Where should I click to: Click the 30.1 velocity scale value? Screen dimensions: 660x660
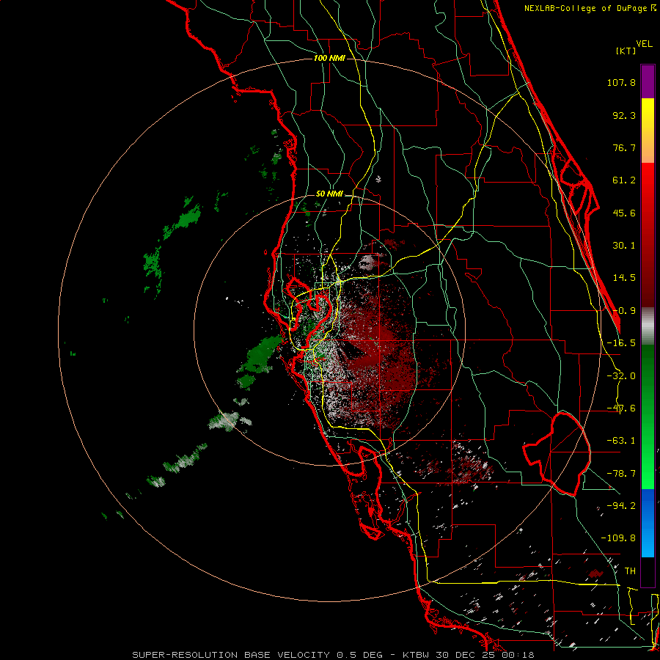[x=624, y=246]
